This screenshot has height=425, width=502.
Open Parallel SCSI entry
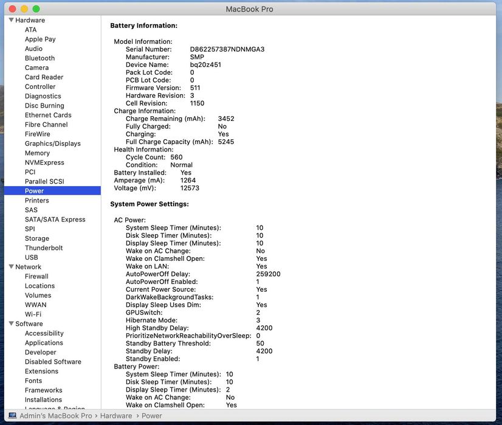(44, 181)
